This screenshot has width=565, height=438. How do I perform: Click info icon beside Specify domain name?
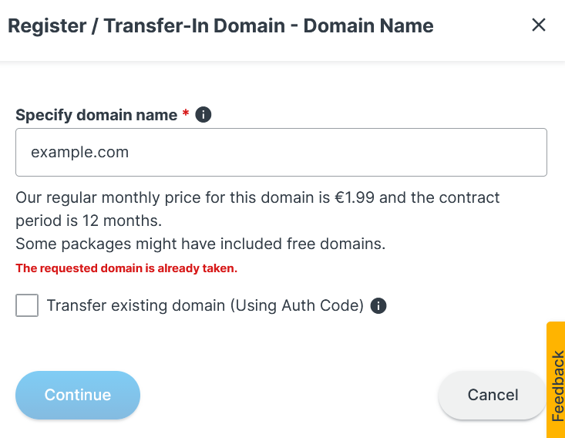point(203,115)
